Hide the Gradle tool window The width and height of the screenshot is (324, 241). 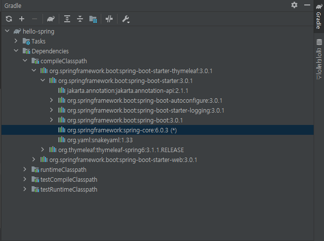coord(307,5)
